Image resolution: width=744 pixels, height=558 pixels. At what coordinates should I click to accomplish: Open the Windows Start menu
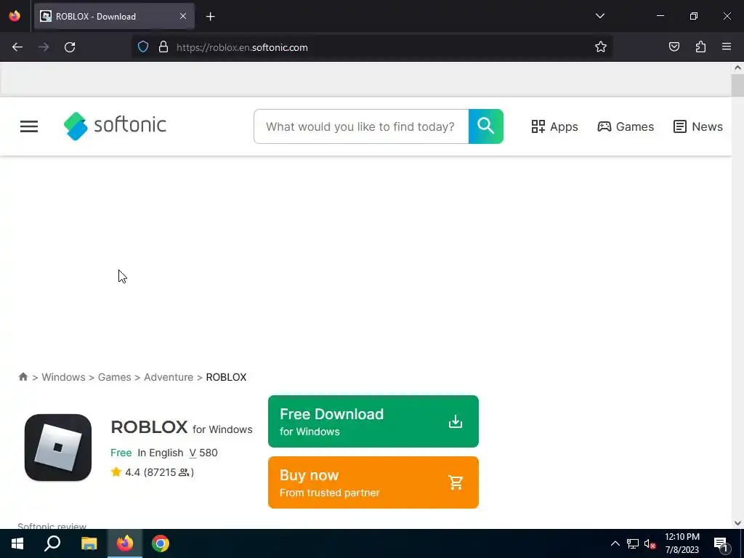(x=17, y=543)
